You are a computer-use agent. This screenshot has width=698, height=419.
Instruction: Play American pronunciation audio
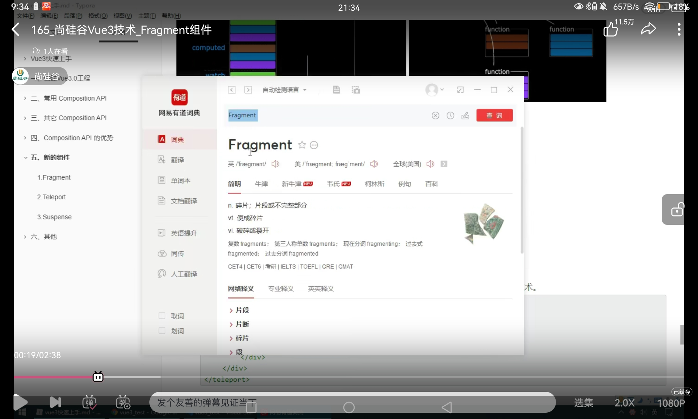click(x=374, y=164)
